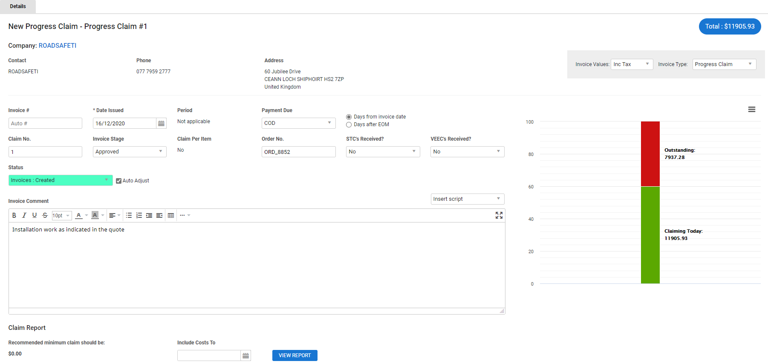Click the editor resize handle corner
The width and height of the screenshot is (768, 364).
click(x=502, y=311)
